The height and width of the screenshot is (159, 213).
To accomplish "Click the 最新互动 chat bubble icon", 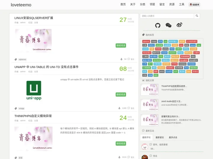I will 143,130.
